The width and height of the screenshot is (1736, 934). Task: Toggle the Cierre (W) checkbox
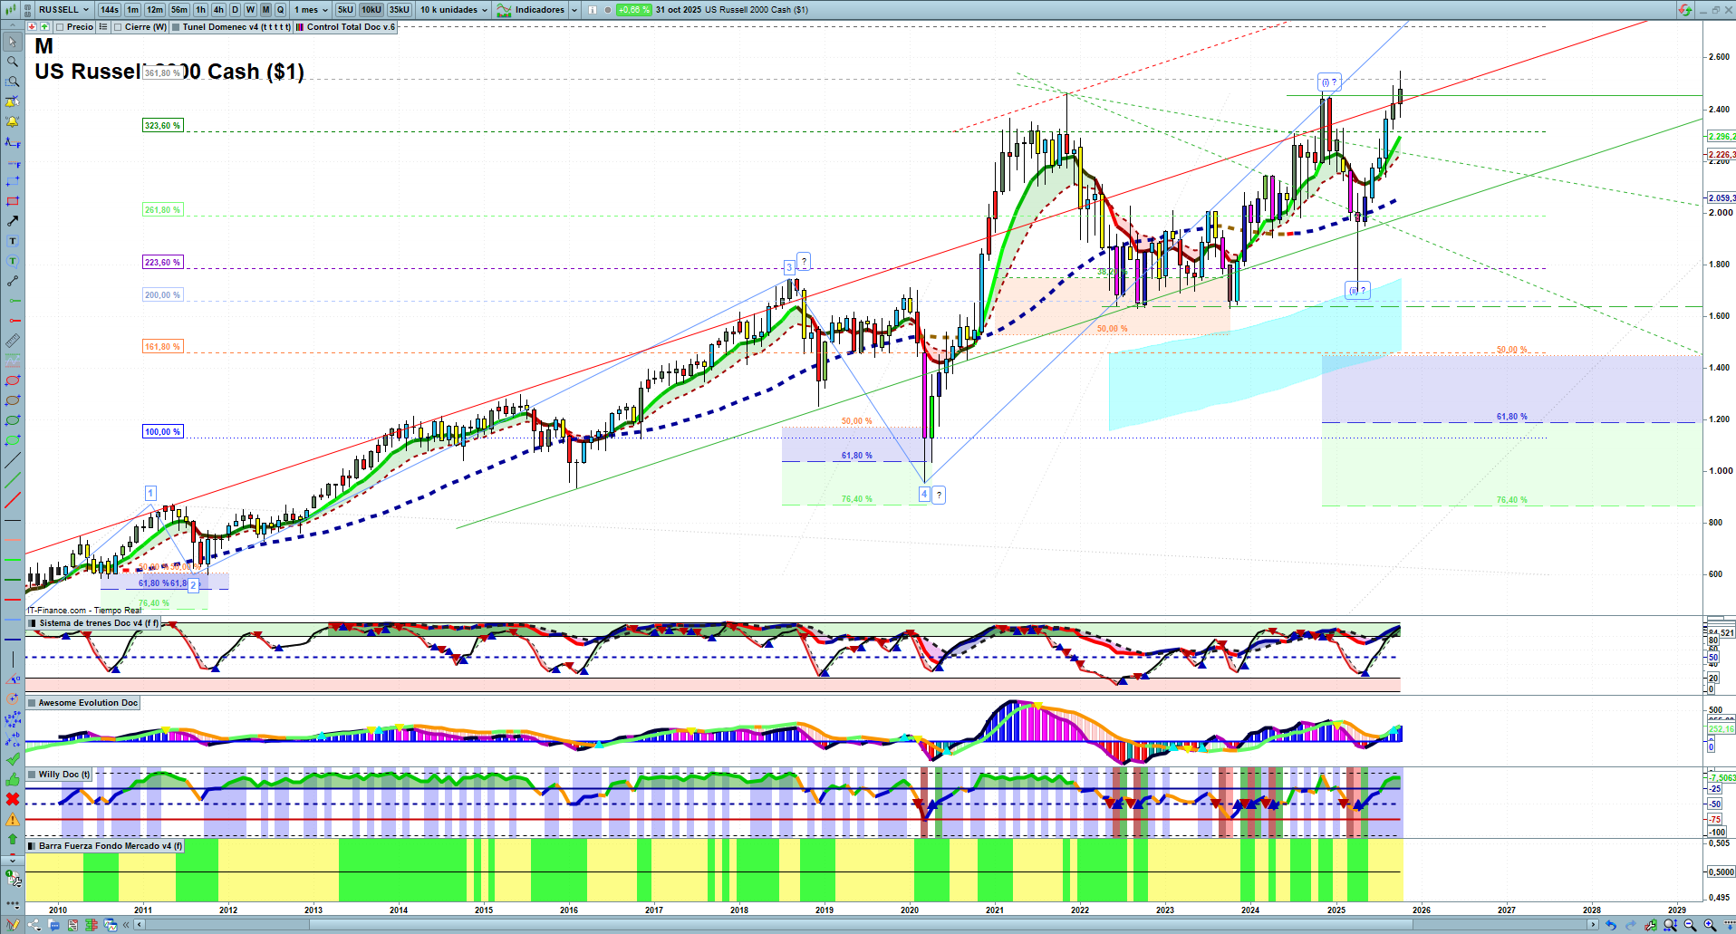point(118,27)
